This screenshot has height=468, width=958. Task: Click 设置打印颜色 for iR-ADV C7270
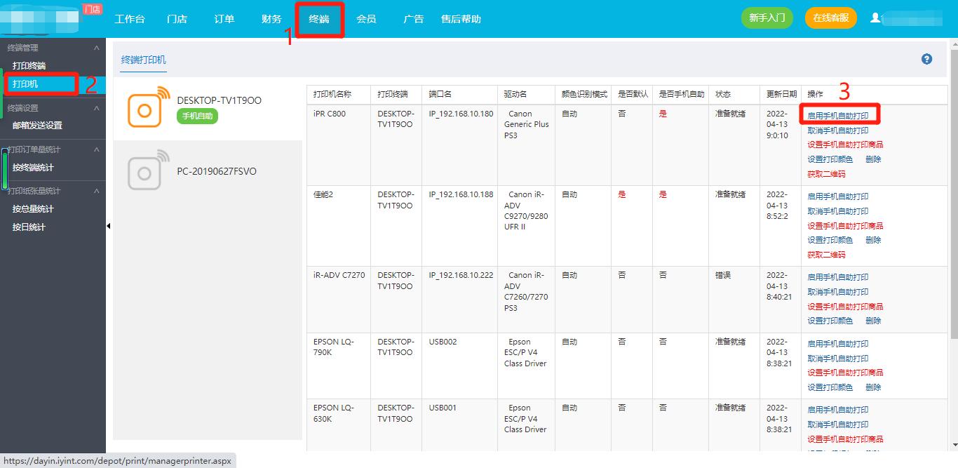830,321
